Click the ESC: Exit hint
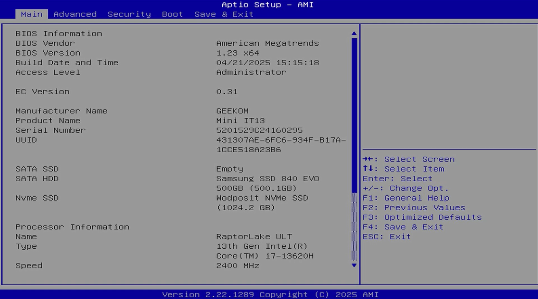This screenshot has height=299, width=538. click(386, 237)
